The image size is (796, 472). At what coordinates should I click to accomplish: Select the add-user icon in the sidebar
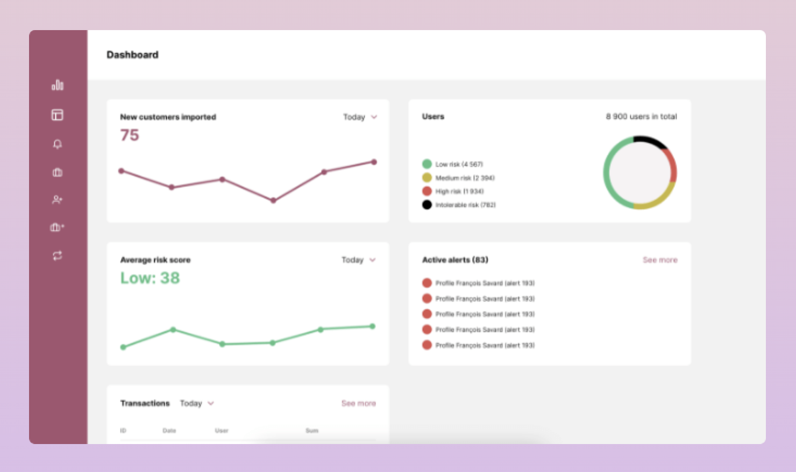[x=58, y=199]
